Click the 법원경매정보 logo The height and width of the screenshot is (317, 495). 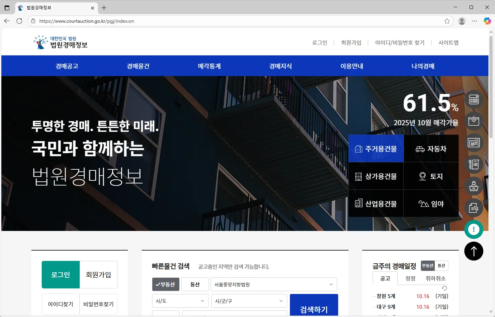(61, 42)
